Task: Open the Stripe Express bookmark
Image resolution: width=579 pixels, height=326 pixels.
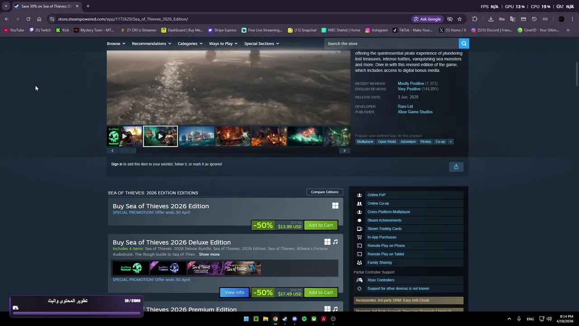Action: click(222, 30)
